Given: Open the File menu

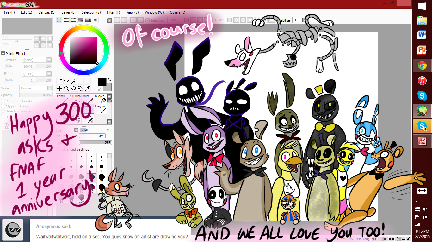Looking at the screenshot, I should click(9, 12).
